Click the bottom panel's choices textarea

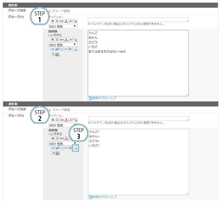(x=138, y=162)
